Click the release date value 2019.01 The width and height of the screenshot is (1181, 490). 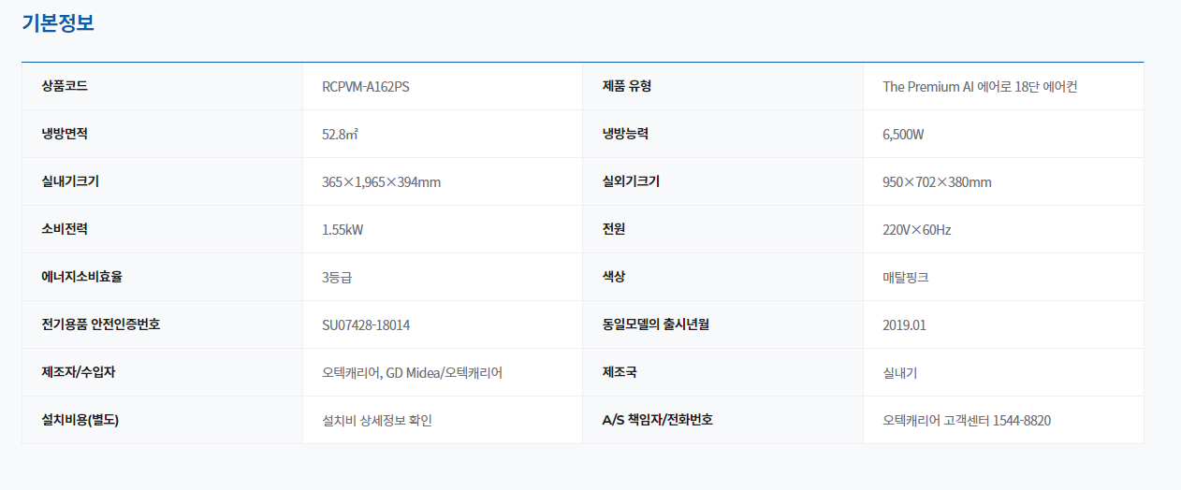[904, 325]
